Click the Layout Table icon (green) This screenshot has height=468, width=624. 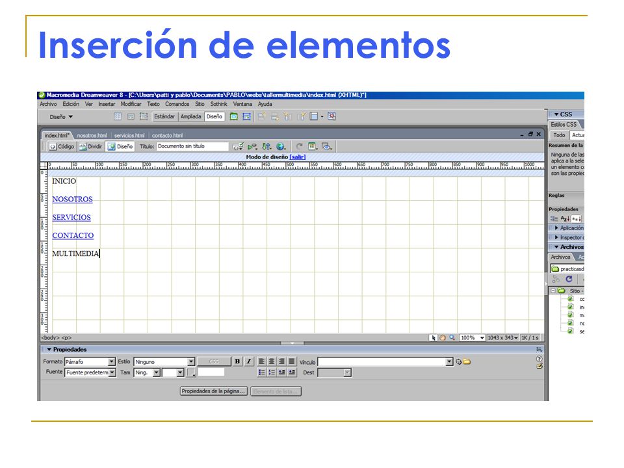(234, 116)
